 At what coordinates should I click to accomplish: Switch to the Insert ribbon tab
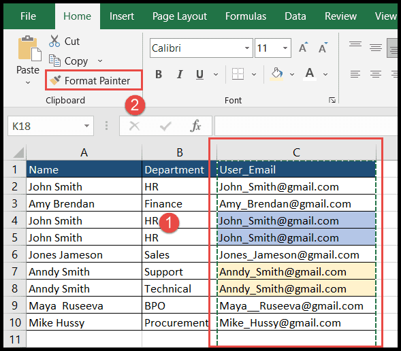pyautogui.click(x=121, y=16)
